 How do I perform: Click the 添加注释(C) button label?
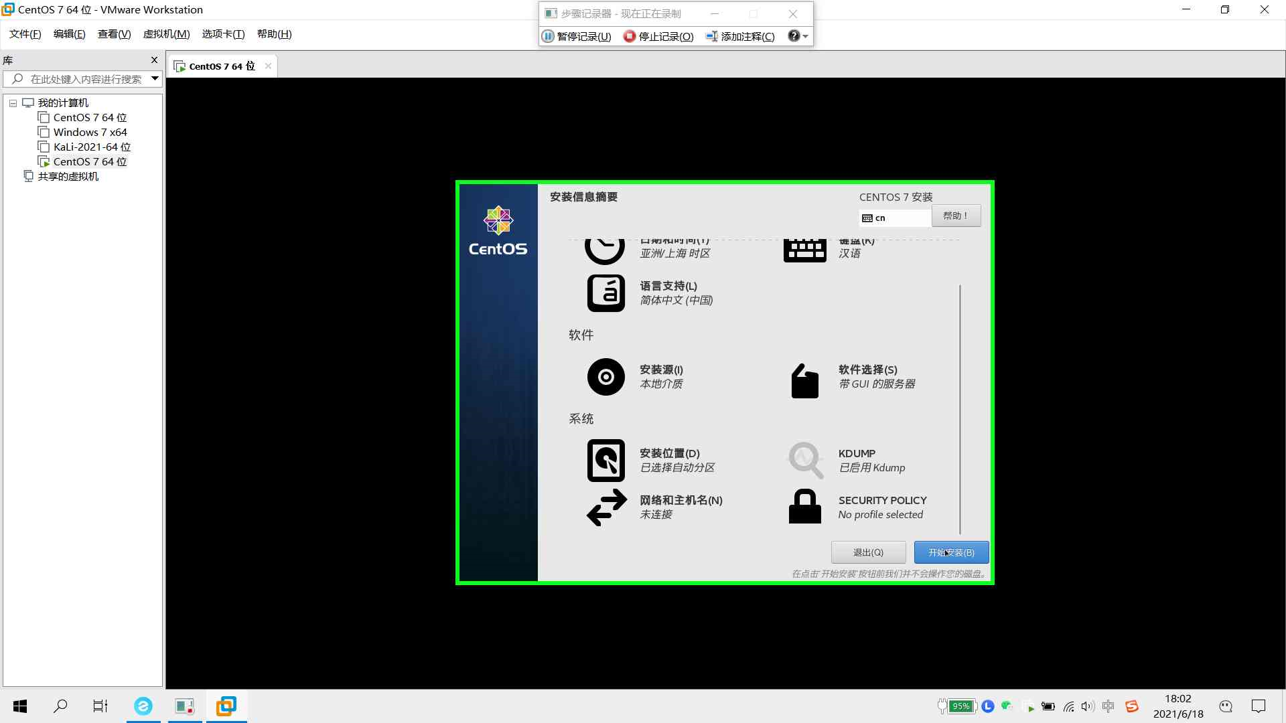[747, 36]
